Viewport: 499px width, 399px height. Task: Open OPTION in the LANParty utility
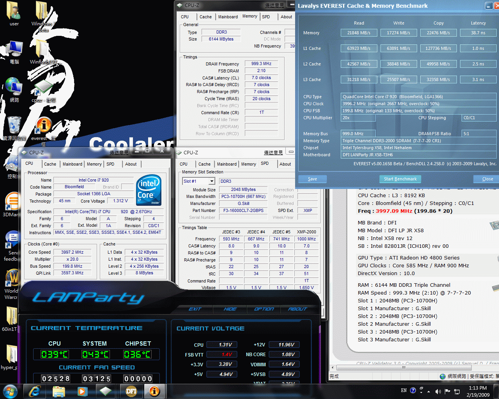pyautogui.click(x=264, y=309)
